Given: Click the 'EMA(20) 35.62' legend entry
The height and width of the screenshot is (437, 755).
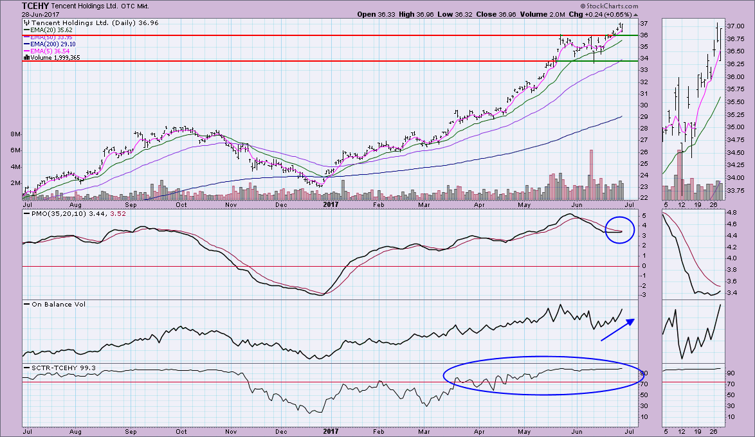Looking at the screenshot, I should coord(51,30).
